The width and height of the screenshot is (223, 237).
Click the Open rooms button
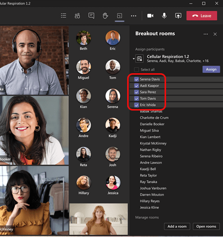[206, 226]
